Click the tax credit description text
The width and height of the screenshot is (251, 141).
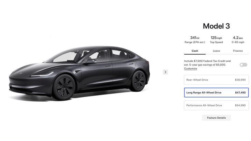[207, 63]
